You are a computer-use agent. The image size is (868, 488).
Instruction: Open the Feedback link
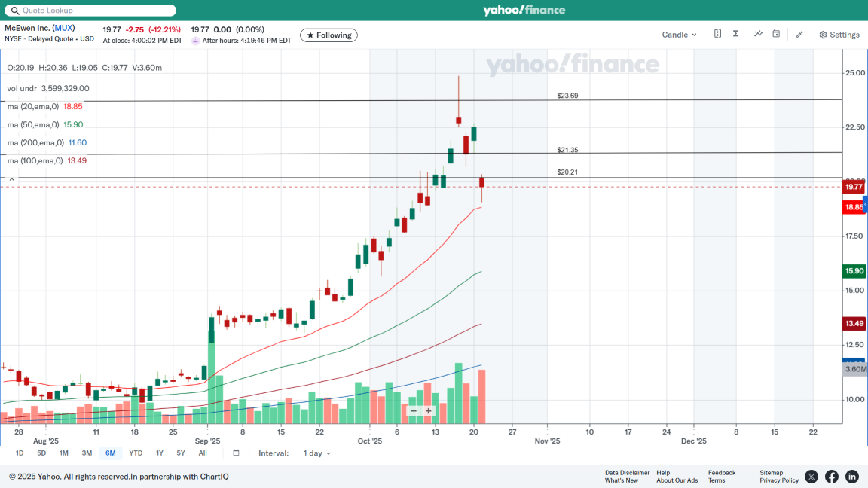[x=722, y=473]
